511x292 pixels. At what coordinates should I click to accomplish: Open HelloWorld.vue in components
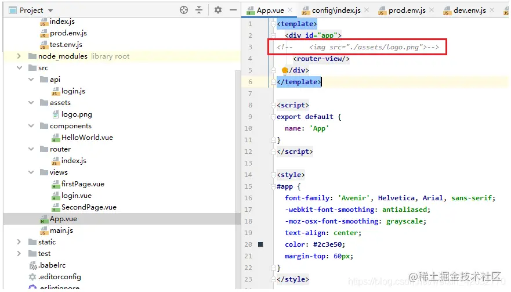click(x=87, y=138)
